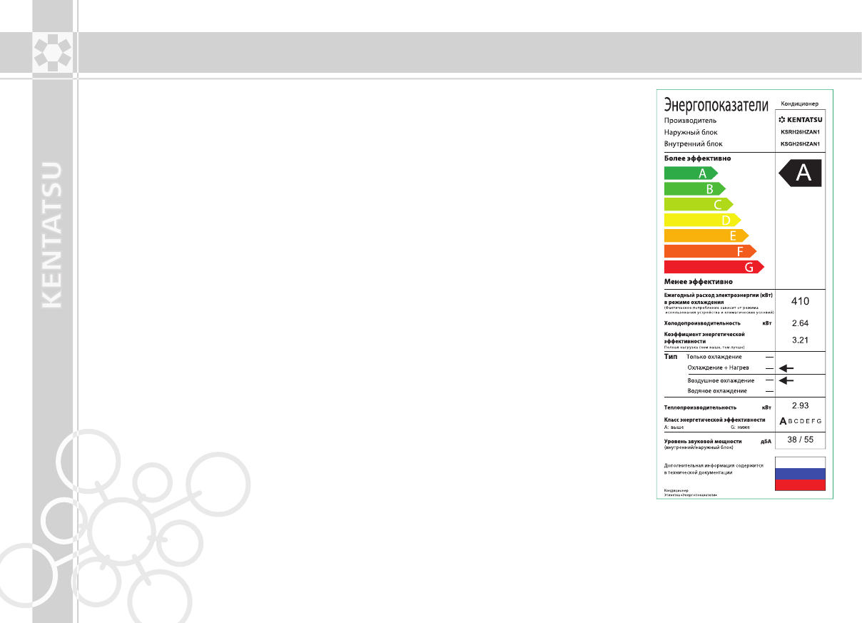Screen dimensions: 862x623
Task: Click the green A efficiency bar
Action: click(690, 173)
